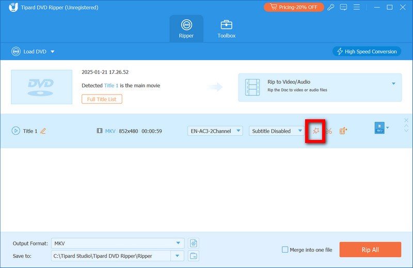This screenshot has width=413, height=268.
Task: Play the Title 1 preview
Action: tap(15, 131)
